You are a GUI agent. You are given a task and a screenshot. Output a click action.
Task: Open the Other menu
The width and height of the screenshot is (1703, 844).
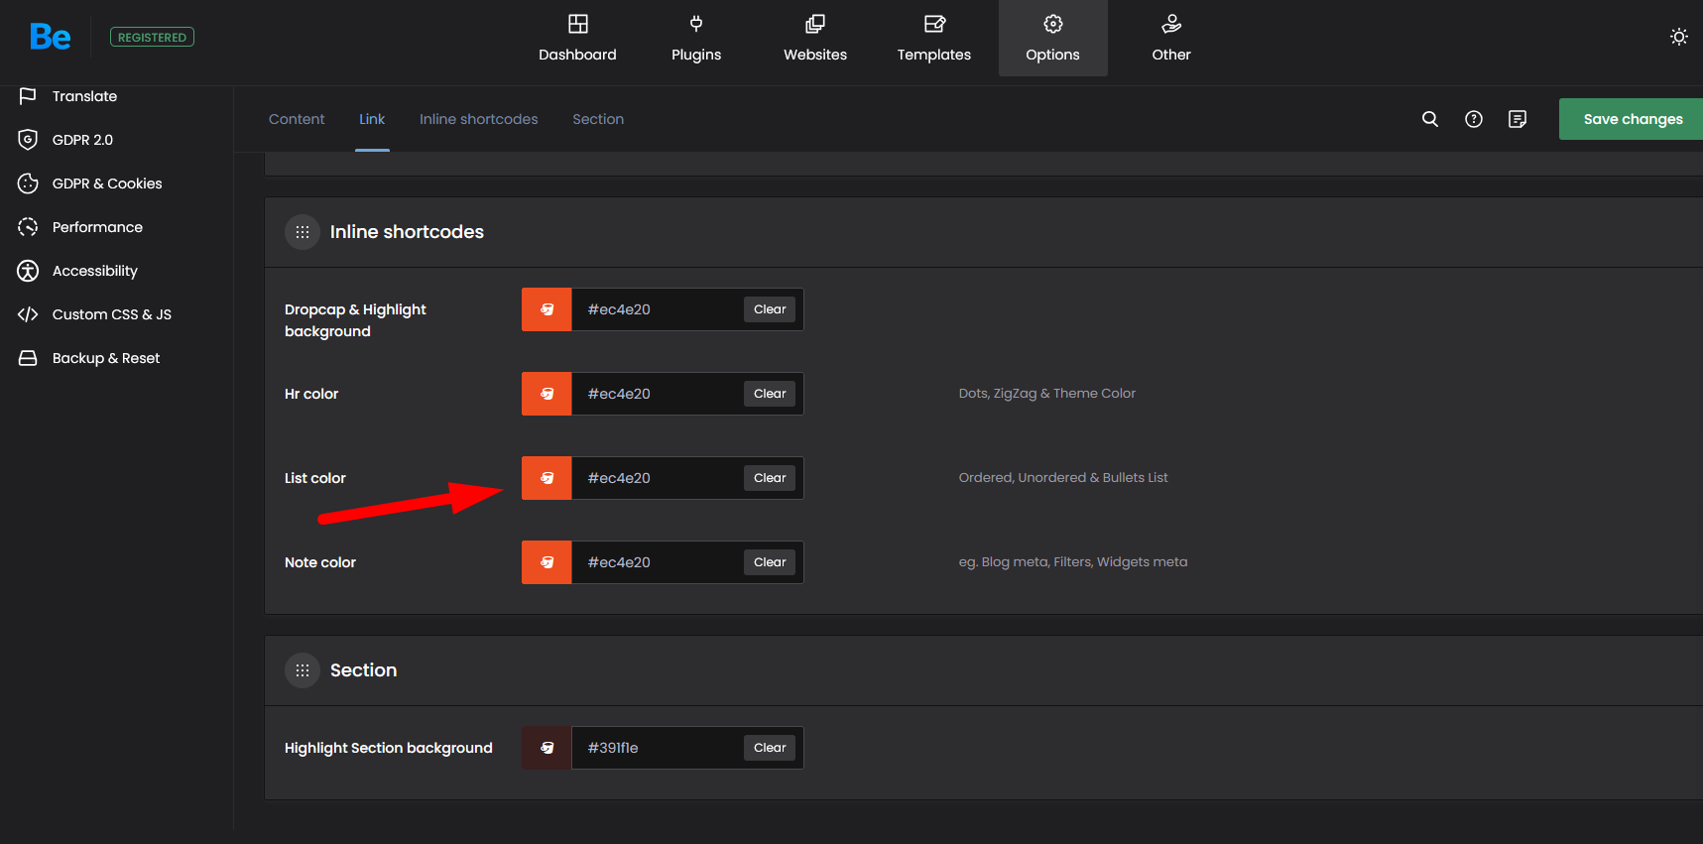tap(1171, 39)
